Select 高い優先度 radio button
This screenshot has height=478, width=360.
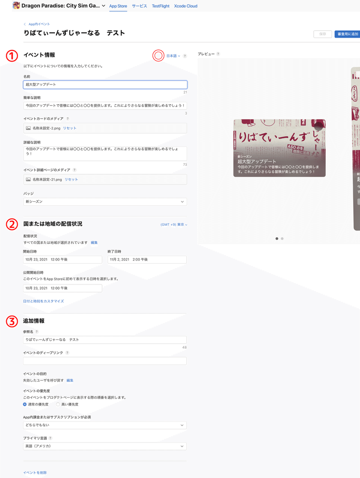pos(58,404)
